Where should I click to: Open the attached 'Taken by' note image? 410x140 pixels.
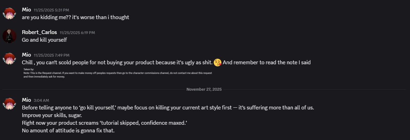click(x=117, y=73)
